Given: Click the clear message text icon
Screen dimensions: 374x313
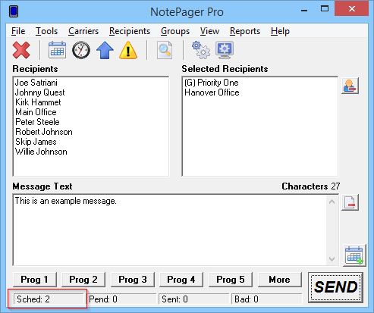Looking at the screenshot, I should 350,202.
